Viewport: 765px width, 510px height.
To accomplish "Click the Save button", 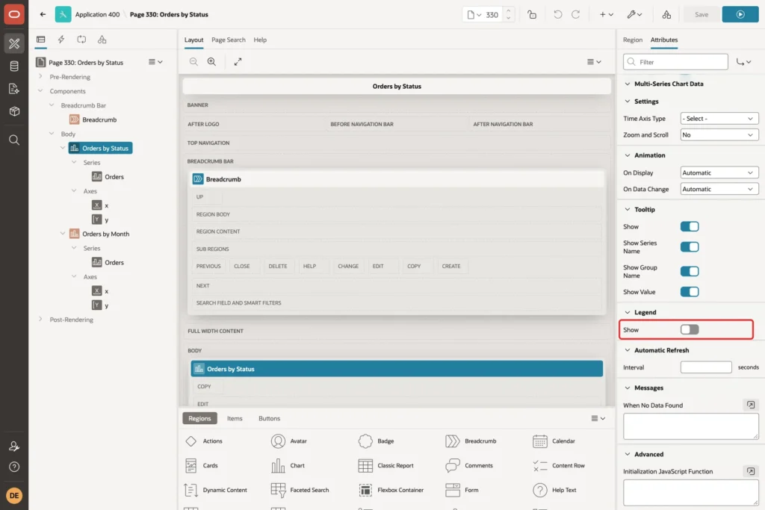I will 701,15.
